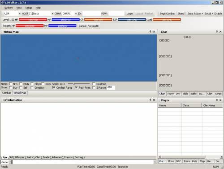Pin the Virtual Map panel
The image size is (224, 169).
coord(150,31)
